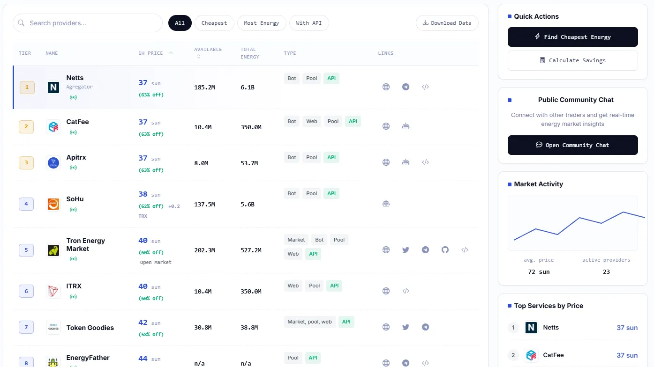The height and width of the screenshot is (367, 654).
Task: Sort by 1H Price column arrow
Action: point(171,53)
